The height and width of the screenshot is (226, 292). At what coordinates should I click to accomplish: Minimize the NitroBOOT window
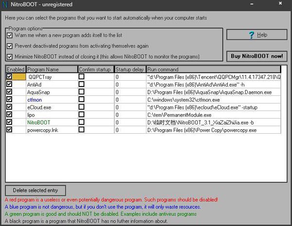click(x=252, y=4)
